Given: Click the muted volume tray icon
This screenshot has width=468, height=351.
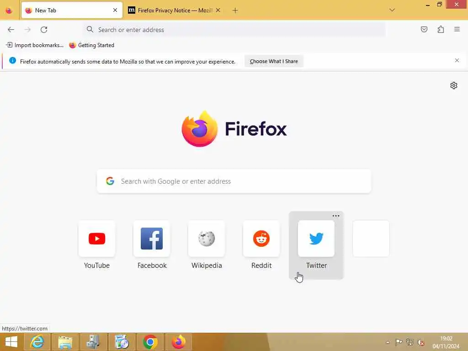Looking at the screenshot, I should click(421, 342).
